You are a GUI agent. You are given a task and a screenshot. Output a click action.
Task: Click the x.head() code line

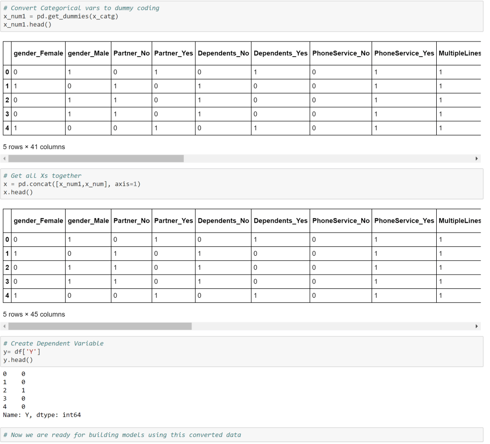tap(18, 192)
